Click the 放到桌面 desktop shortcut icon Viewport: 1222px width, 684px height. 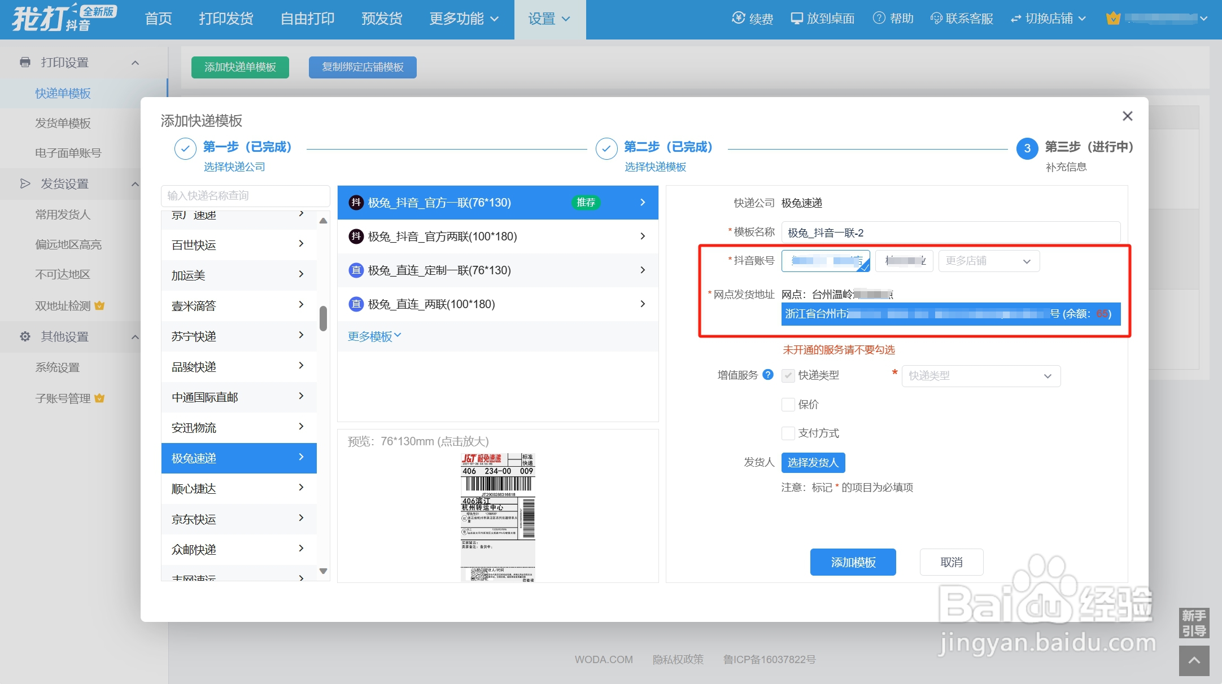tap(796, 18)
